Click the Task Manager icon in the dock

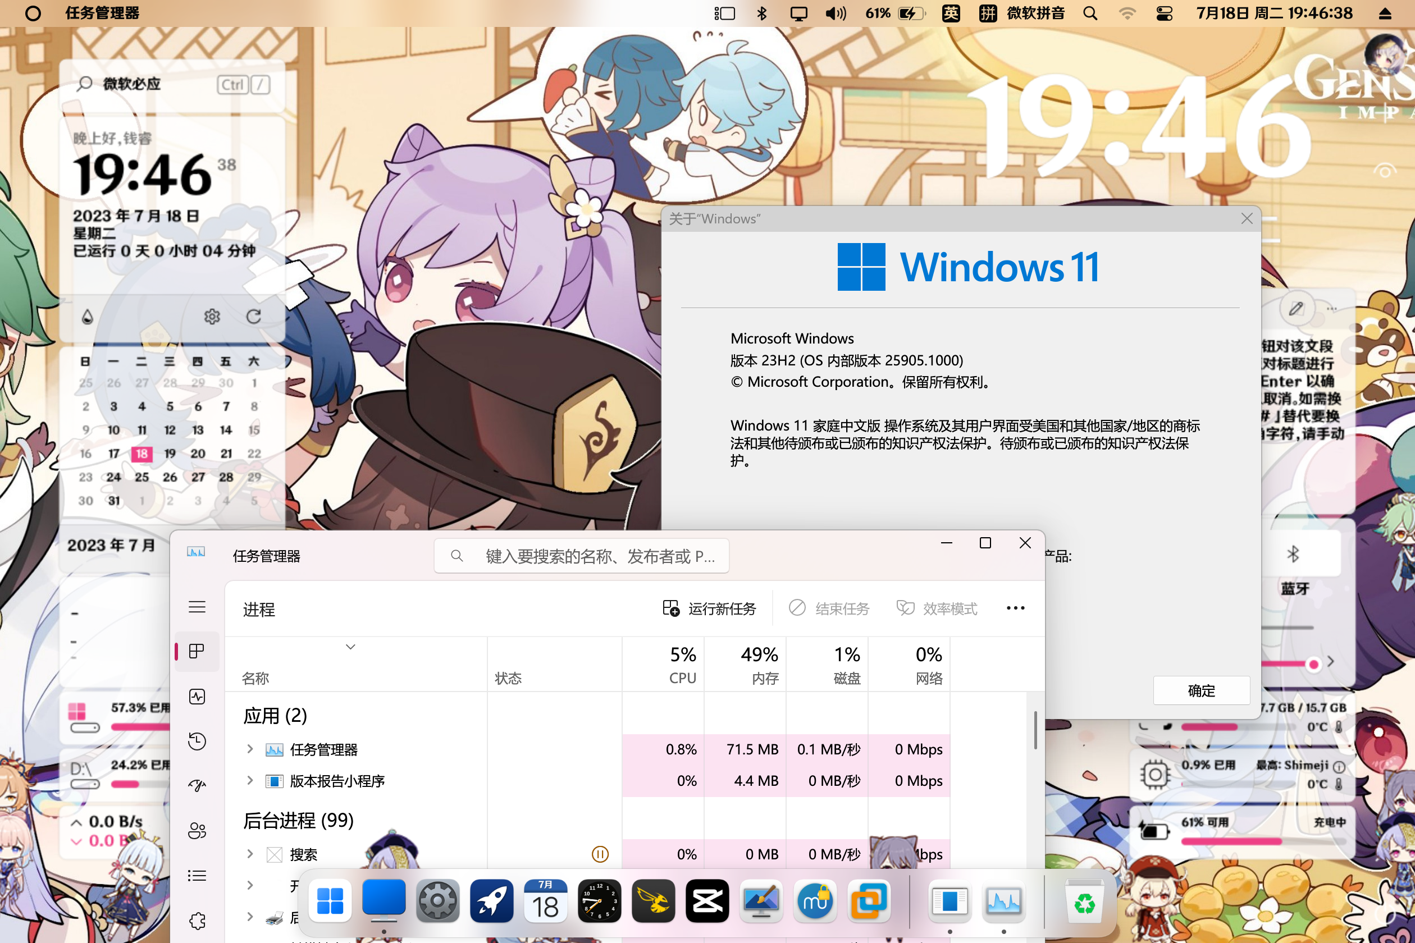tap(1003, 901)
